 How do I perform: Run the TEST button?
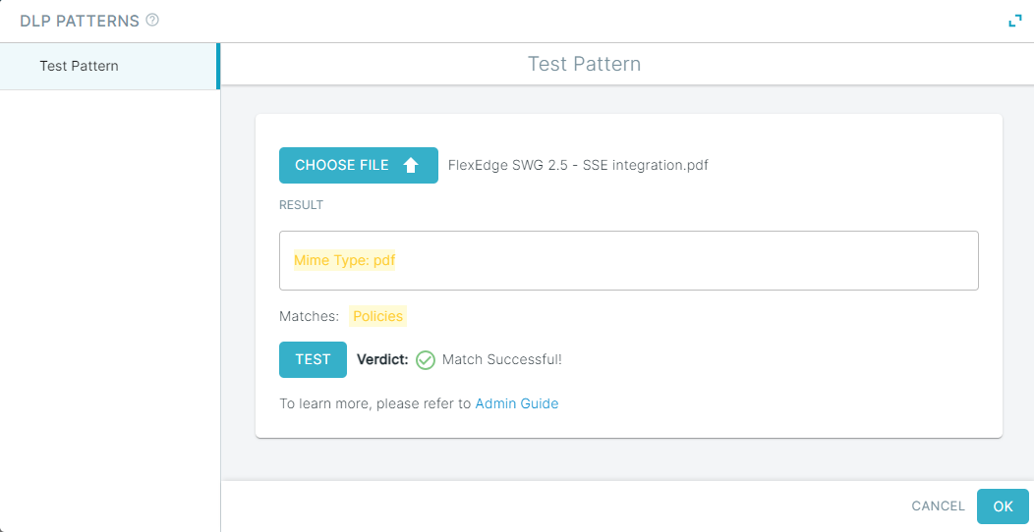tap(313, 359)
